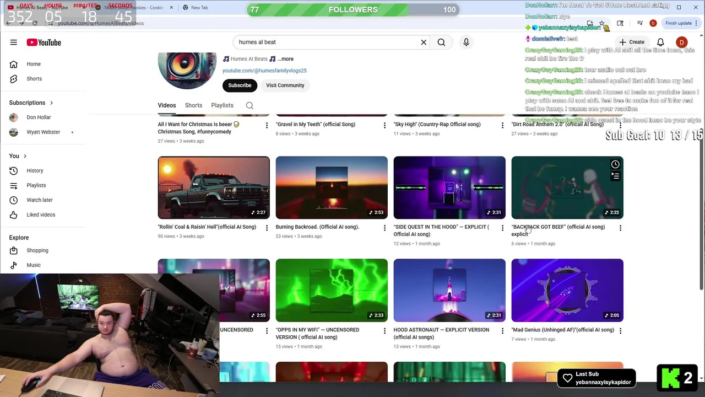Open the Burning Backroad video thumbnail
The width and height of the screenshot is (705, 397).
point(332,187)
